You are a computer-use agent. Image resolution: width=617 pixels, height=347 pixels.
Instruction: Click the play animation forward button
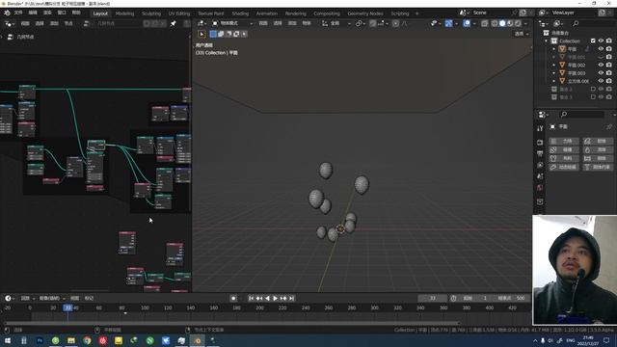pyautogui.click(x=276, y=298)
